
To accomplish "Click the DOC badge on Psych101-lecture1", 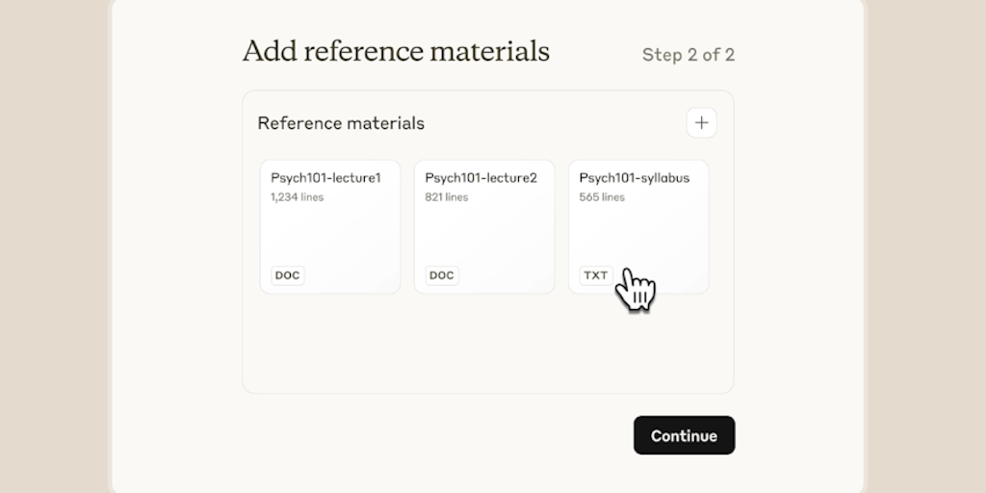I will [287, 275].
